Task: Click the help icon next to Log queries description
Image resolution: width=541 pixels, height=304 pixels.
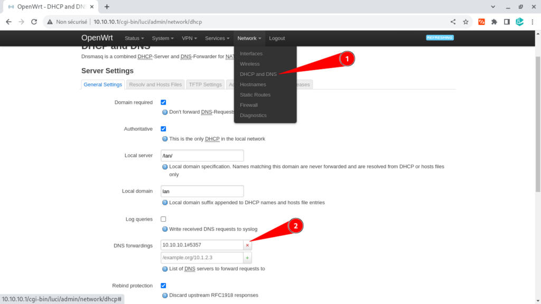Action: (165, 229)
